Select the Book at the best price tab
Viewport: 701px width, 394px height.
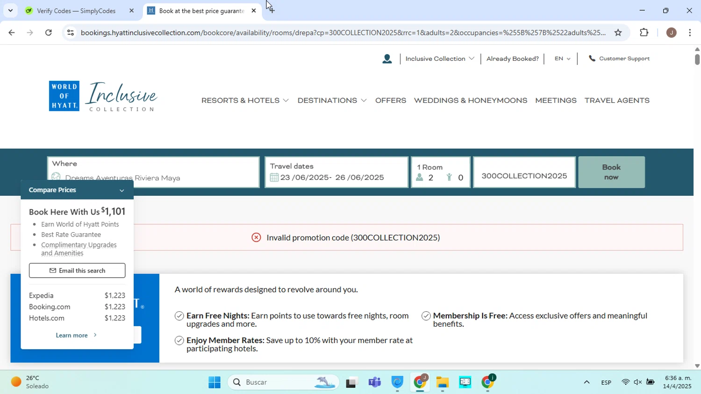(201, 11)
